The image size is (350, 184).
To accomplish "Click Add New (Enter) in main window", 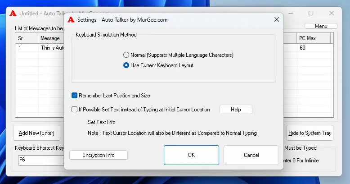I will pyautogui.click(x=36, y=133).
